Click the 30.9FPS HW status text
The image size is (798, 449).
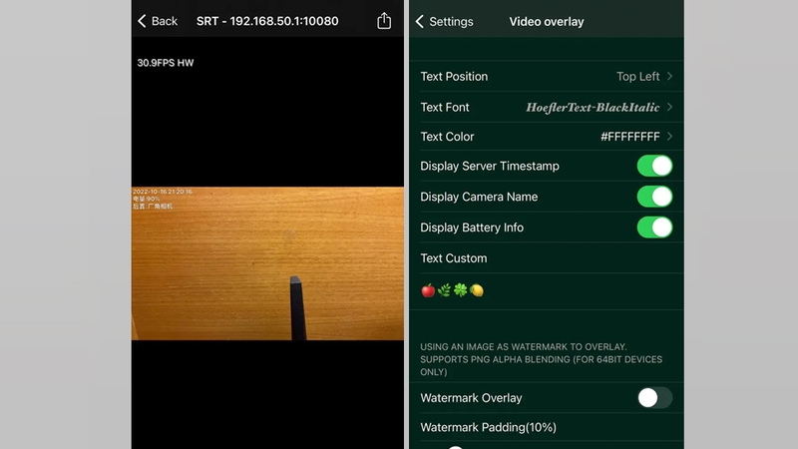click(166, 63)
